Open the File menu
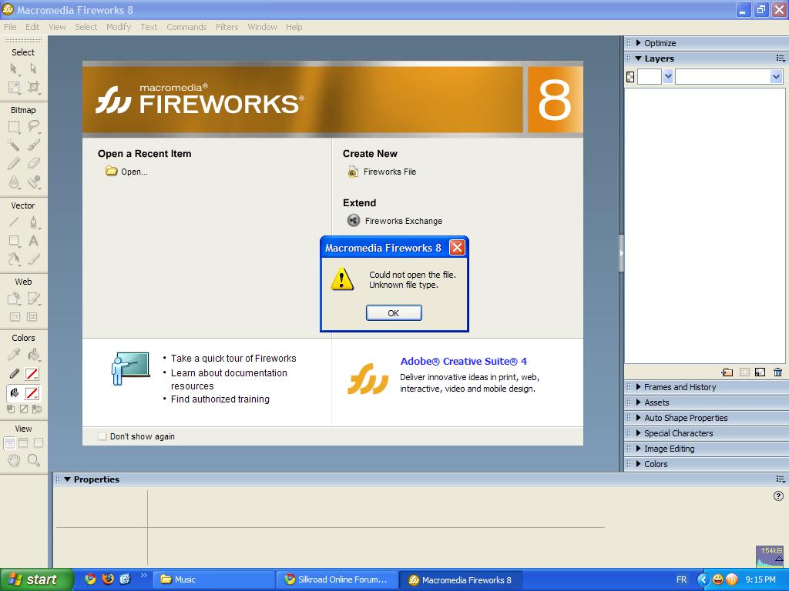789x591 pixels. click(x=10, y=27)
